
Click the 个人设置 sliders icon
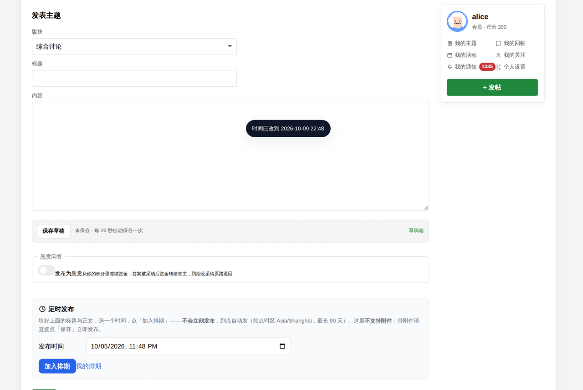(x=498, y=67)
